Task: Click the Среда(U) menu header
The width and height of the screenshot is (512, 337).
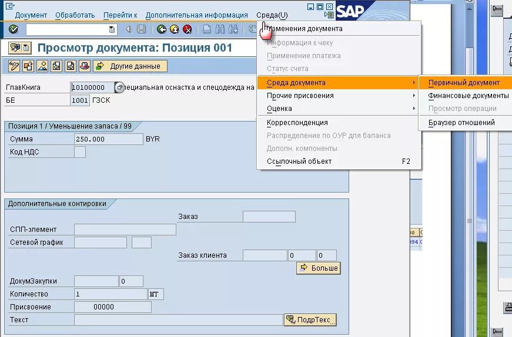Action: point(272,15)
